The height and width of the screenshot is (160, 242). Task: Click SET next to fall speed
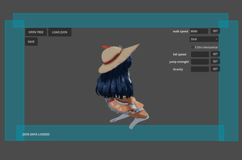[x=215, y=54]
